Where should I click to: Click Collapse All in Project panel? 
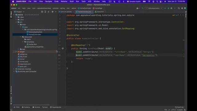click(x=49, y=12)
